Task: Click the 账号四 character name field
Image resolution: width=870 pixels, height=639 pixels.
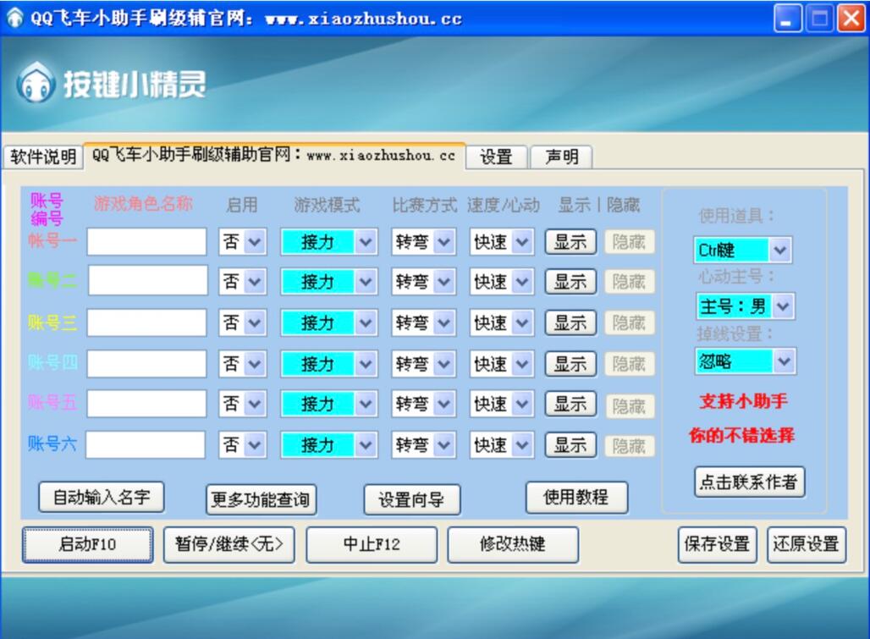Action: click(x=147, y=364)
